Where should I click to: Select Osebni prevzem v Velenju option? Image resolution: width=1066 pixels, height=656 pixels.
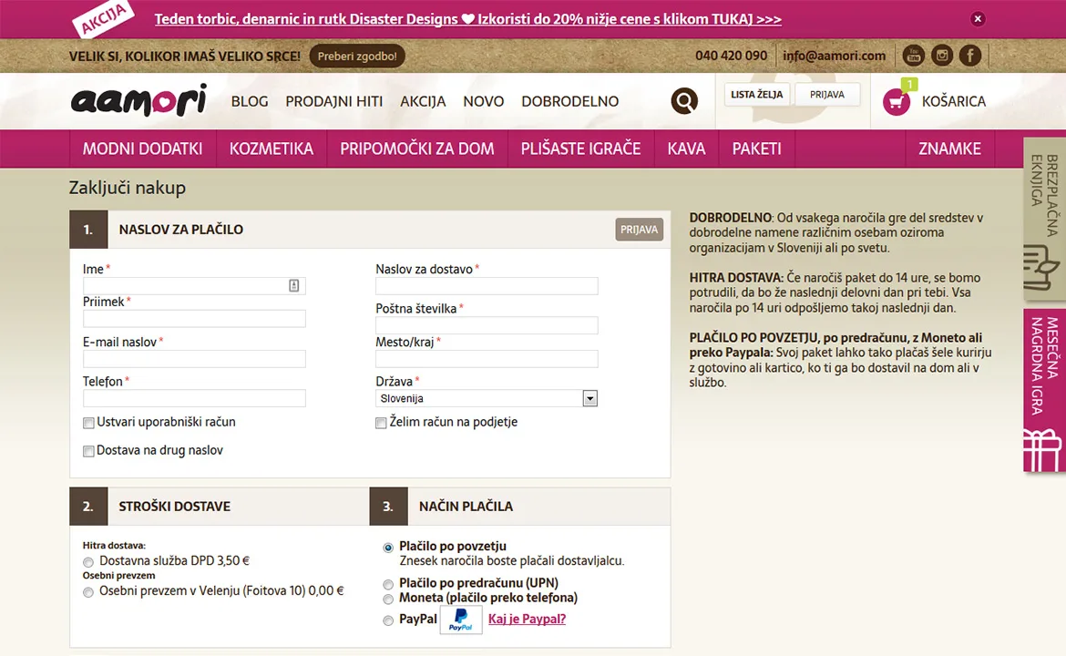(x=88, y=592)
